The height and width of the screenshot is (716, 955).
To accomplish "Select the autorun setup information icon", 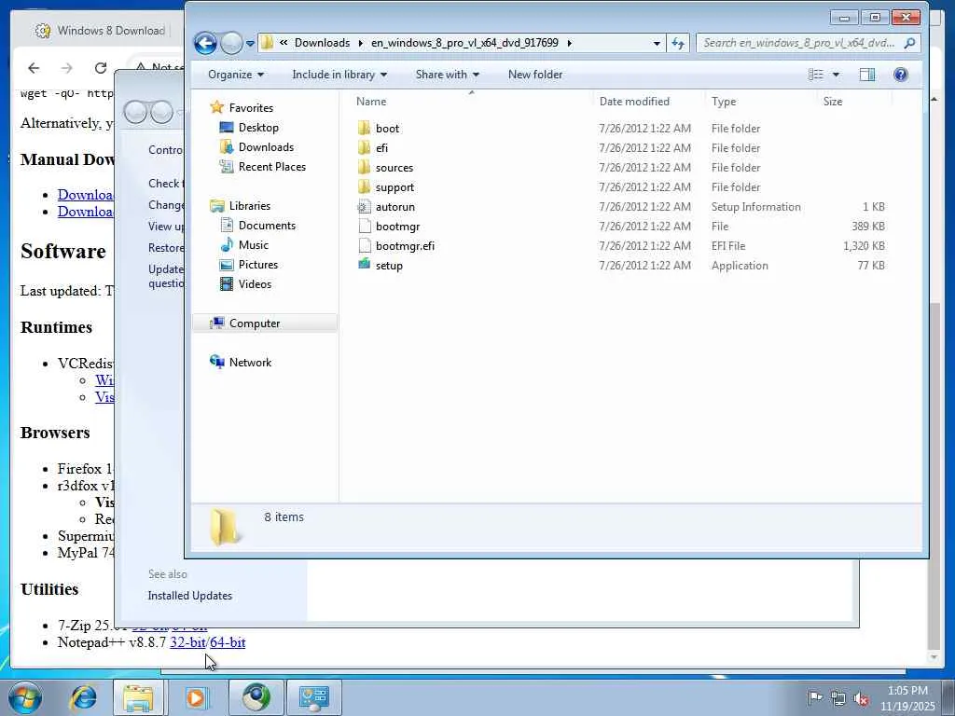I will (x=365, y=206).
